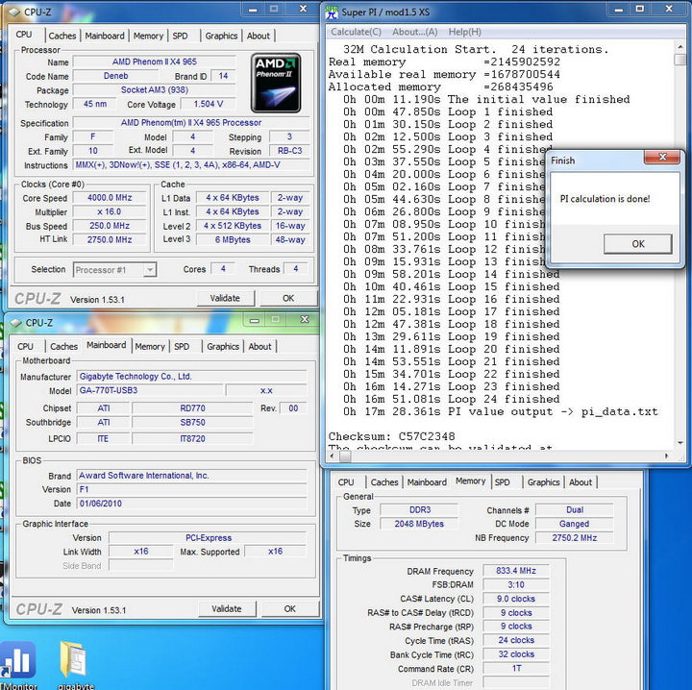692x690 pixels.
Task: Click the AMD Phenom II processor logo
Action: pyautogui.click(x=276, y=83)
